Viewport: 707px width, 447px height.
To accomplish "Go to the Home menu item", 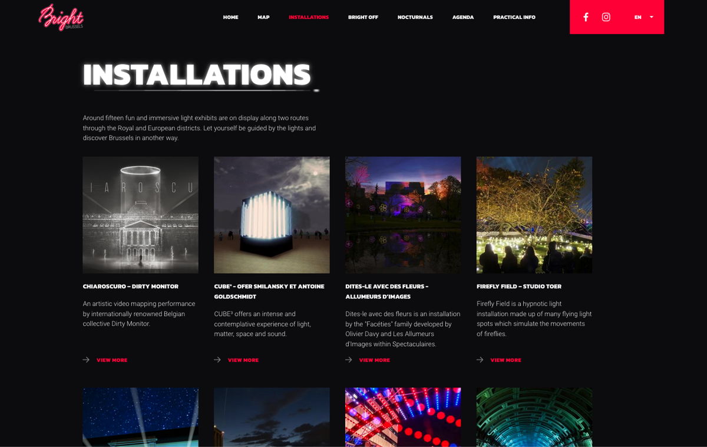I will coord(230,17).
